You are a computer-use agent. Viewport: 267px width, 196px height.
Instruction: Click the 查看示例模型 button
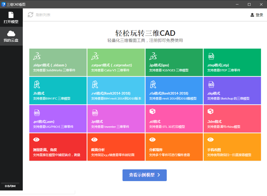pos(144,175)
